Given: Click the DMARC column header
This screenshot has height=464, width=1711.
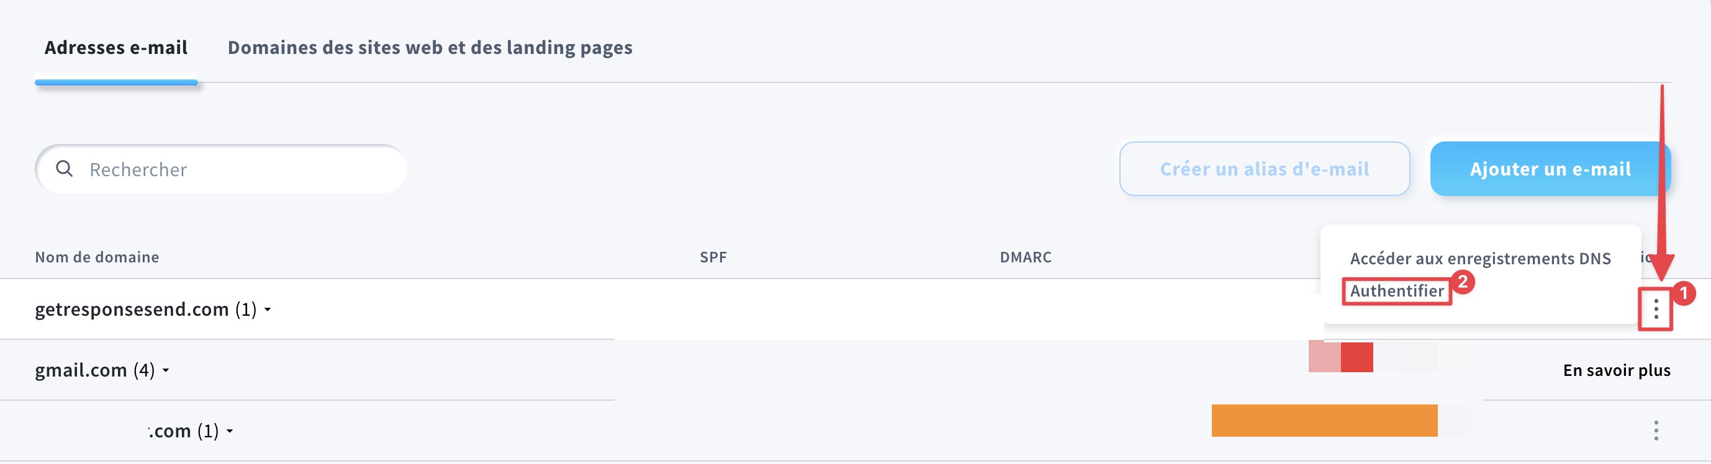Looking at the screenshot, I should pyautogui.click(x=1025, y=257).
